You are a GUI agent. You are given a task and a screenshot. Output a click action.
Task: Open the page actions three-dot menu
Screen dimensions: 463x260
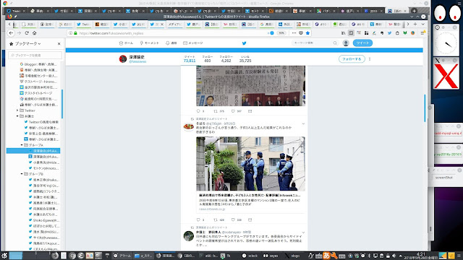294,33
